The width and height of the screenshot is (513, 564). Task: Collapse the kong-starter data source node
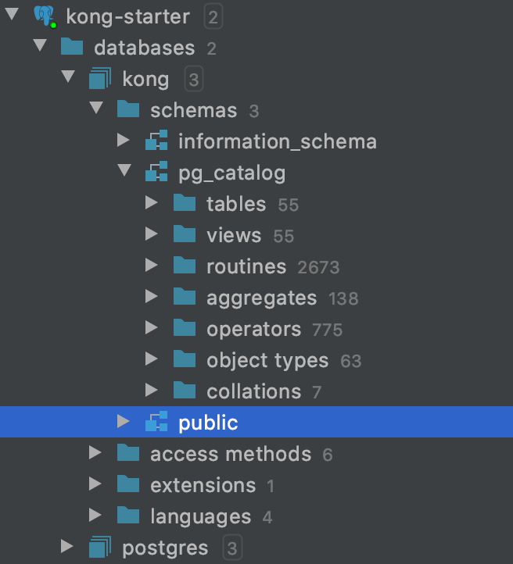coord(12,14)
